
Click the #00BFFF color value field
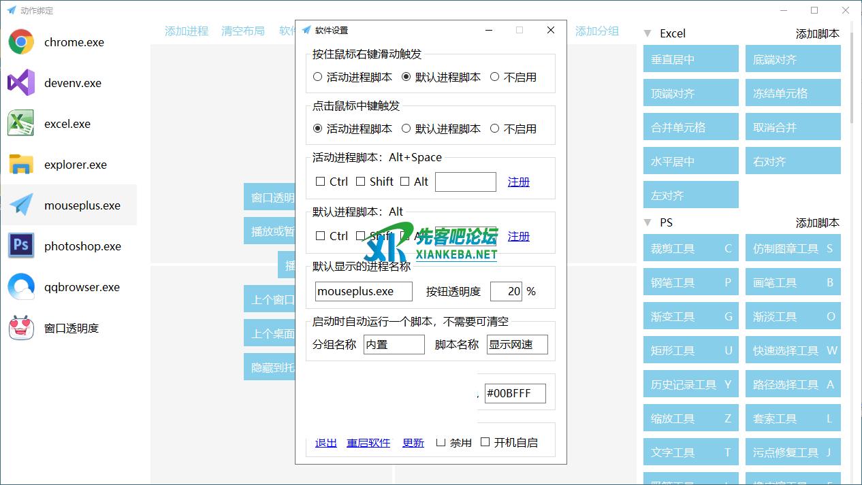[x=515, y=394]
